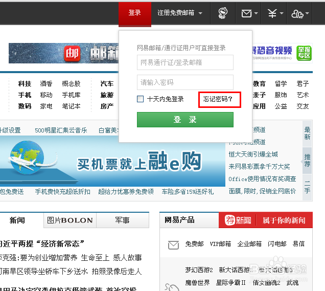This screenshot has height=291, width=325.
Task: Click the NetEase mascot icon in top bar
Action: [223, 13]
